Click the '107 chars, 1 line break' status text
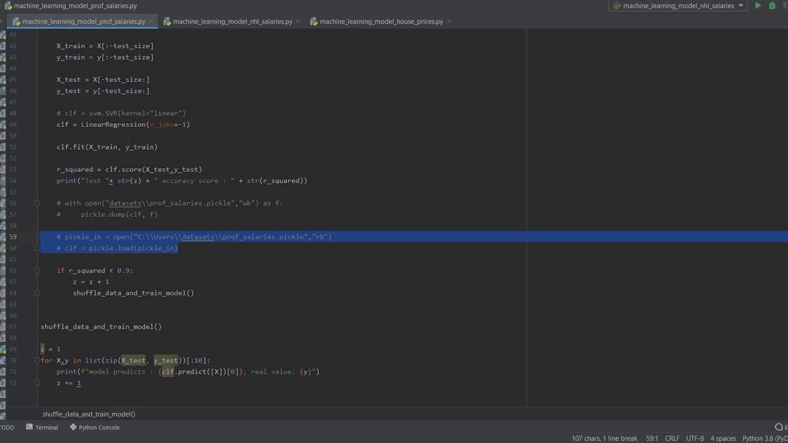 tap(605, 439)
